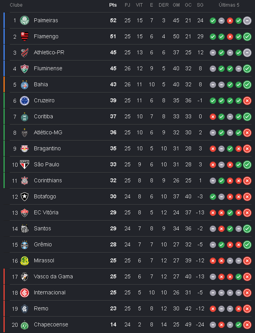The image size is (255, 333).
Task: Click the Clube column header
Action: (x=16, y=5)
